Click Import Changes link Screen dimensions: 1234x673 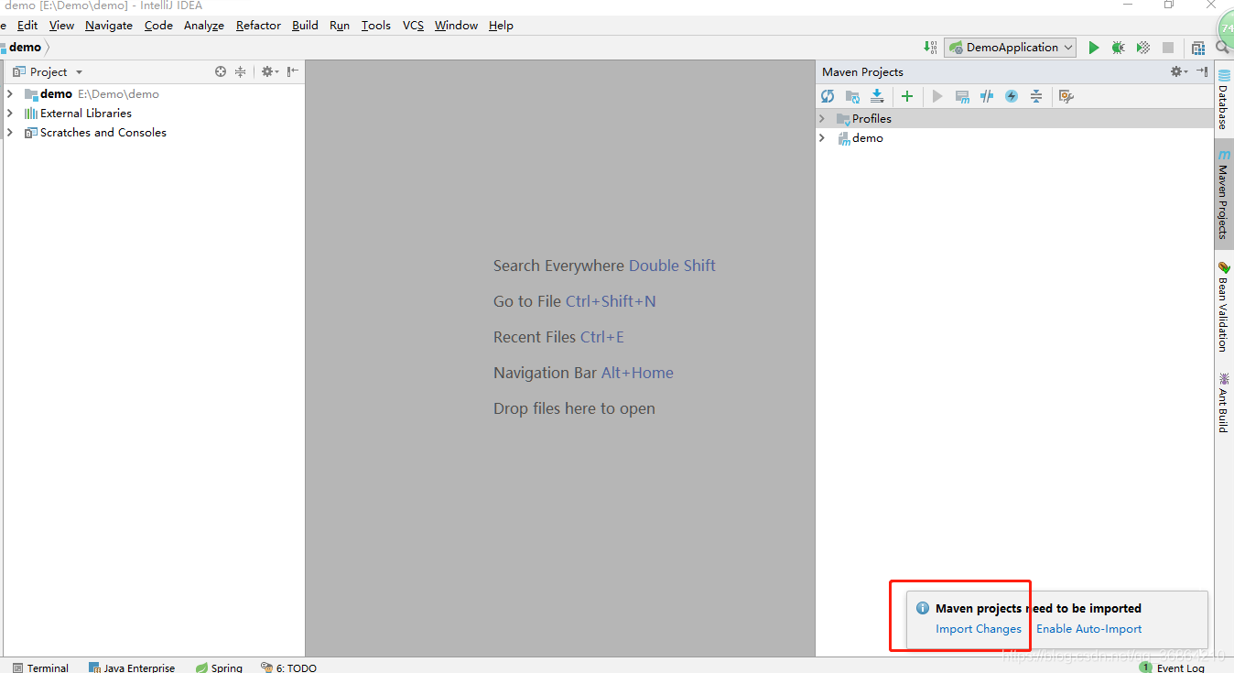click(979, 628)
